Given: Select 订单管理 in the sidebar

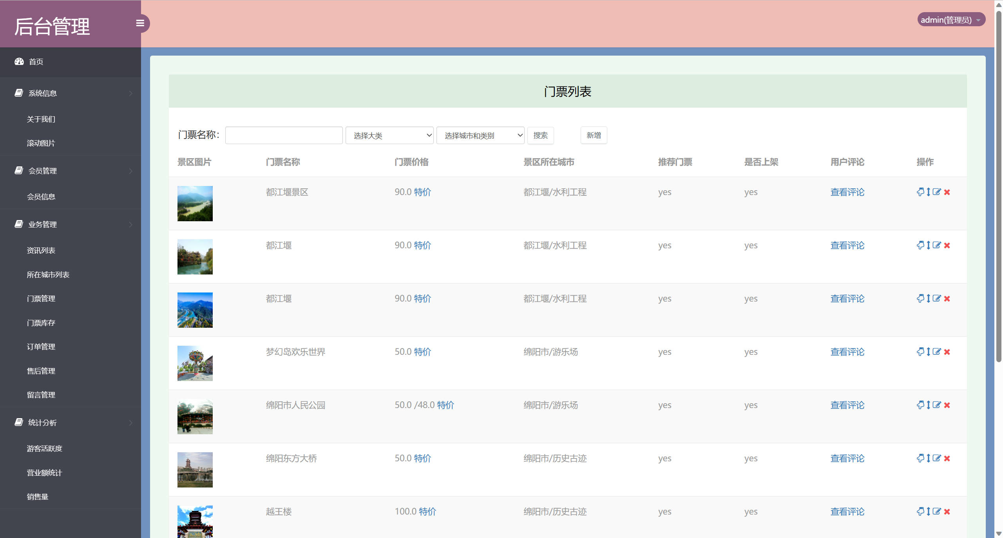Looking at the screenshot, I should coord(41,347).
